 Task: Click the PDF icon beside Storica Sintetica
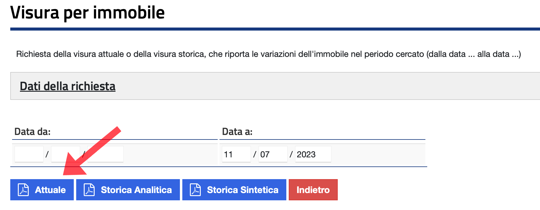tap(195, 190)
